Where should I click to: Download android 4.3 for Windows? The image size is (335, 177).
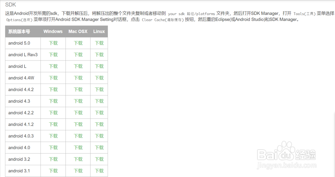pos(53,101)
